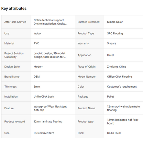Click the Zhejiang, China origin value
Screen dimensions: 143x143
[117, 67]
